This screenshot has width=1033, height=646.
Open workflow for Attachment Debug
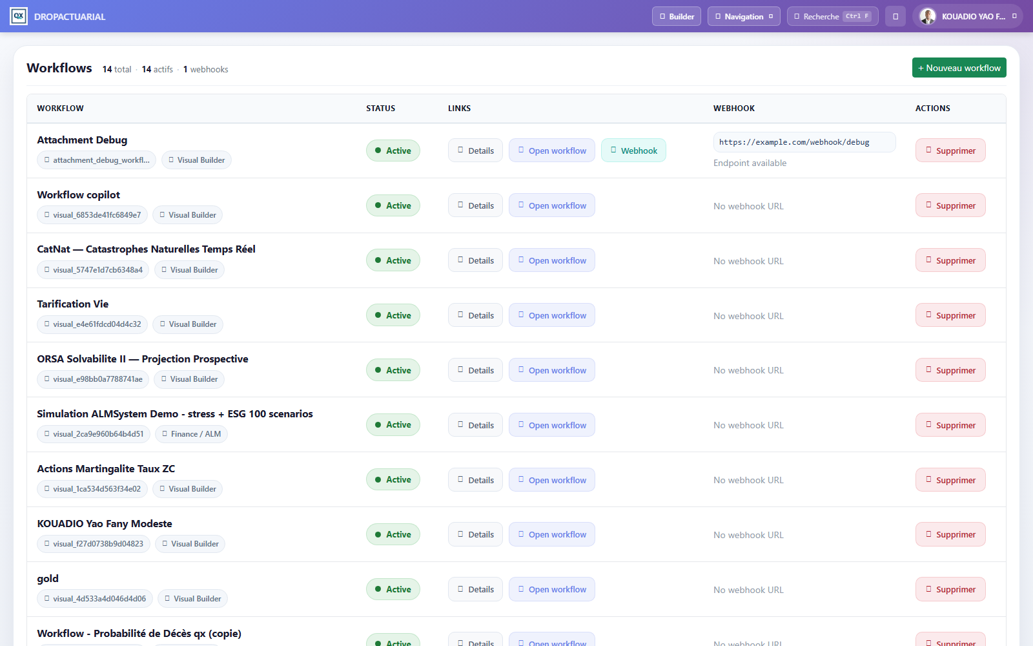pos(552,151)
